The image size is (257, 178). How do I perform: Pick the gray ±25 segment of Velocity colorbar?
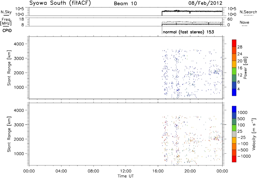234,134
